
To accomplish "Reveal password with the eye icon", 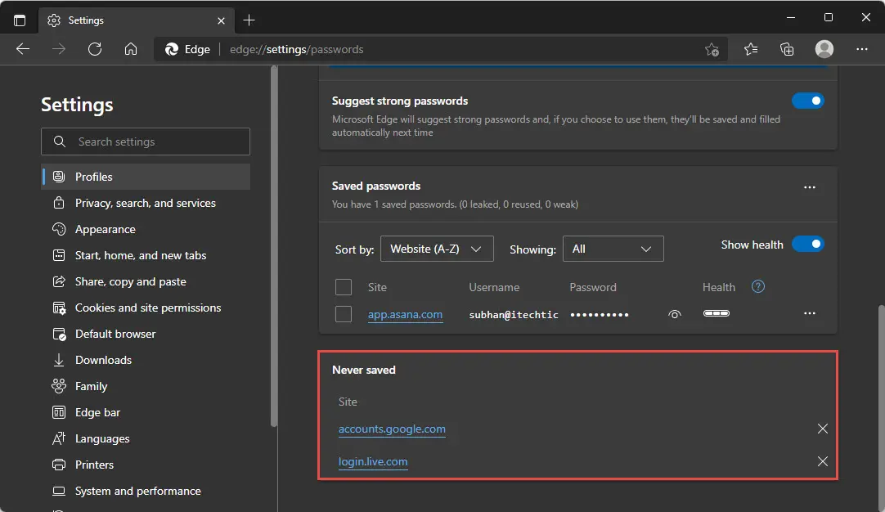I will tap(675, 314).
